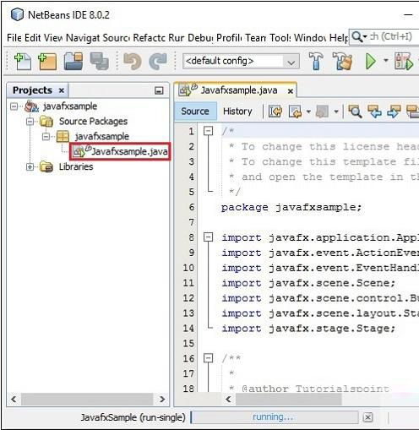Open the Profile menu
The width and height of the screenshot is (419, 430).
(x=229, y=37)
